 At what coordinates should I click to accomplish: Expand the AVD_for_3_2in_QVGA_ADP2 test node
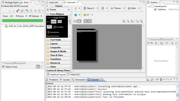(x=3, y=26)
